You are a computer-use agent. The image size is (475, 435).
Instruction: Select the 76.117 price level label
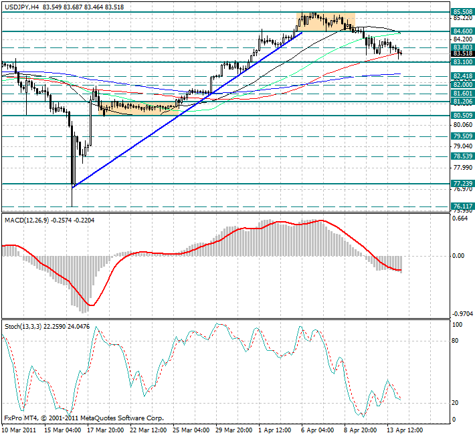point(462,206)
